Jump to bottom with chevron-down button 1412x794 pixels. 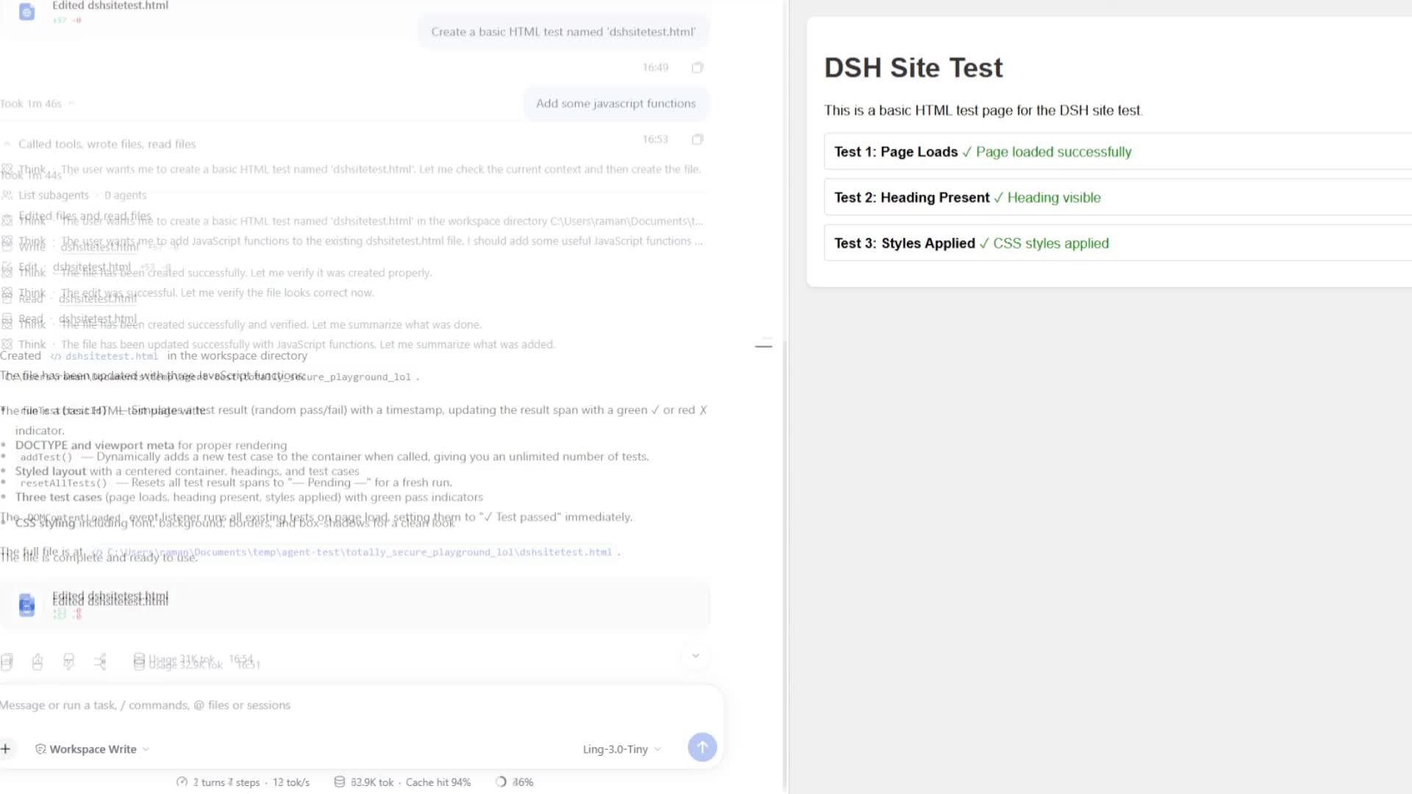(695, 656)
